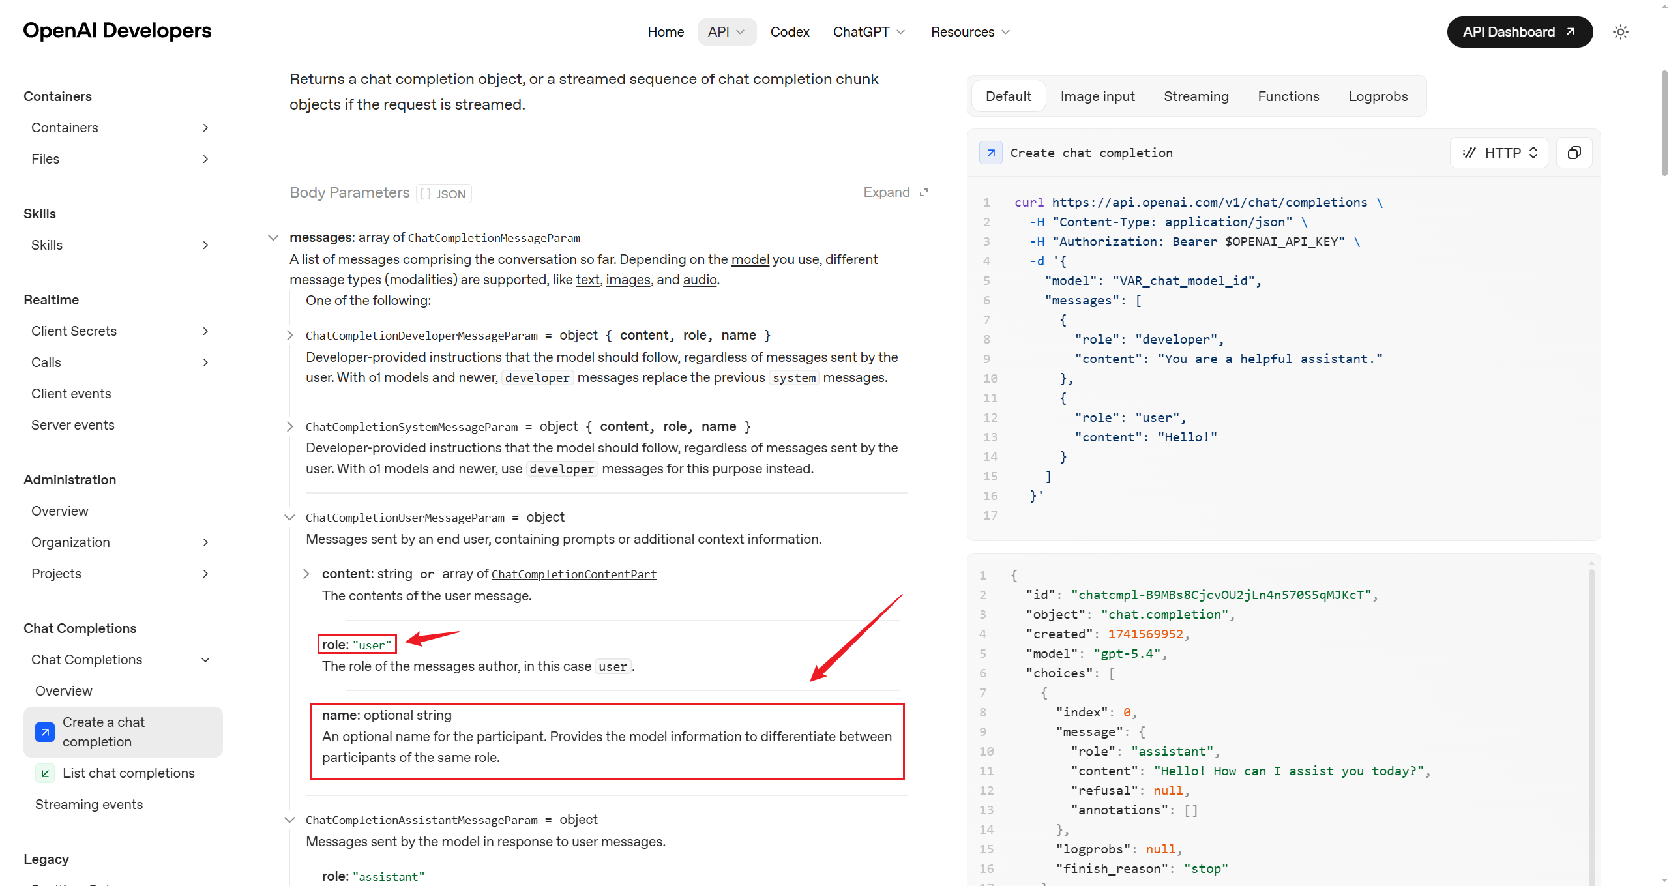Click the "gpt-5.4" model value in response
This screenshot has width=1669, height=886.
point(1127,653)
